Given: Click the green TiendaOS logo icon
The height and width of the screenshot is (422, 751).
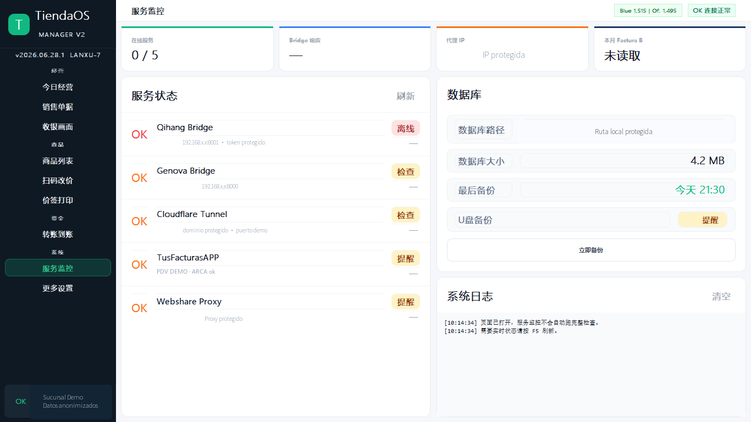Looking at the screenshot, I should 19,24.
